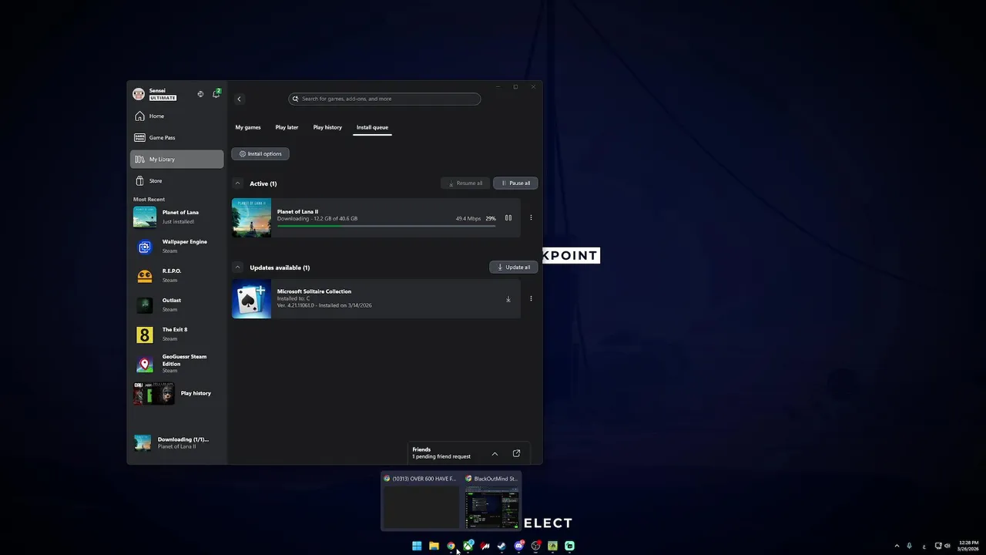Viewport: 986px width, 555px height.
Task: Open Wallpaper Engine in Most Recent
Action: pos(177,246)
